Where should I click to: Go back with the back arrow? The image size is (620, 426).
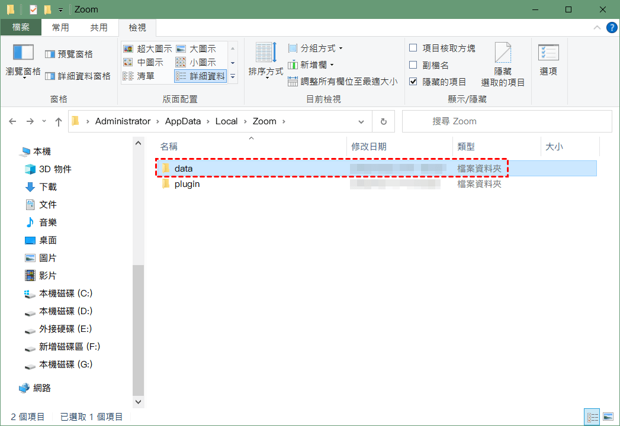pos(12,121)
